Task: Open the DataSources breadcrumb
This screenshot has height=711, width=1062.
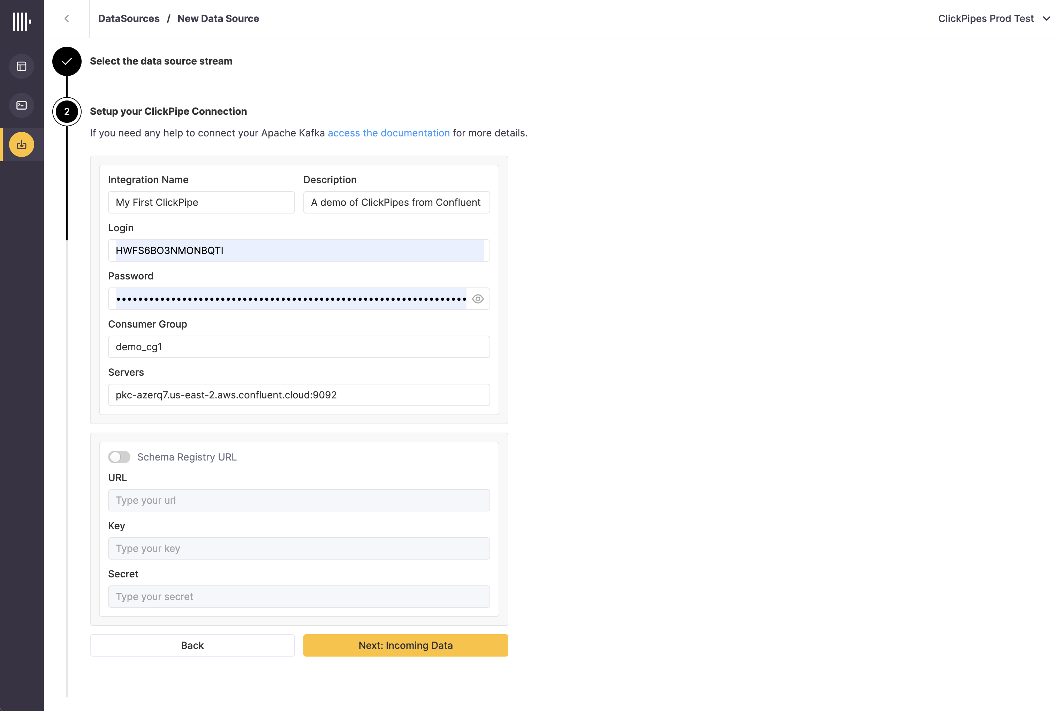Action: 129,18
